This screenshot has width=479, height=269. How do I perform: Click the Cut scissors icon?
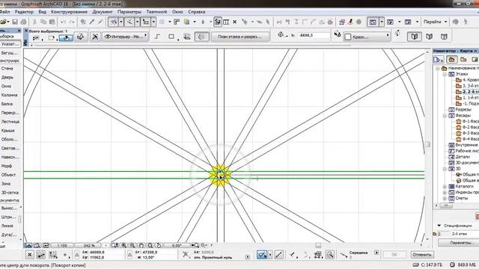34,22
